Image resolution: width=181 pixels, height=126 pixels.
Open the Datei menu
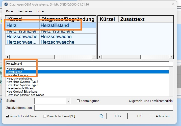tap(9, 11)
